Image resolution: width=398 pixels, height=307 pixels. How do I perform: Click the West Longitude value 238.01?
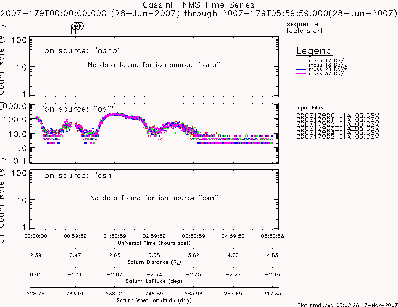114,294
